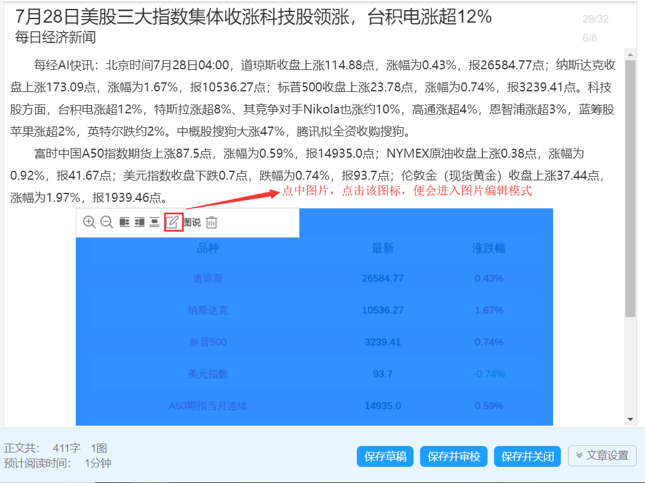Click the A50期指当月连续 row label
This screenshot has width=645, height=483.
208,405
